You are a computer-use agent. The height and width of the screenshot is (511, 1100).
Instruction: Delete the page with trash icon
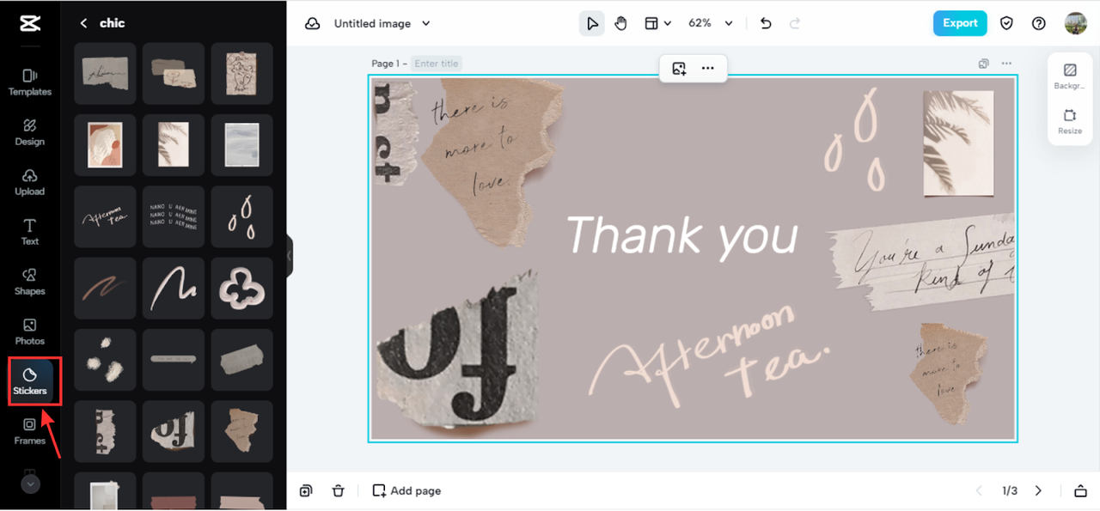tap(339, 491)
